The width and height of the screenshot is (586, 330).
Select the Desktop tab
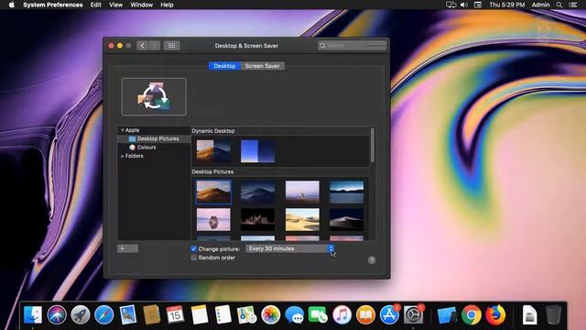224,66
